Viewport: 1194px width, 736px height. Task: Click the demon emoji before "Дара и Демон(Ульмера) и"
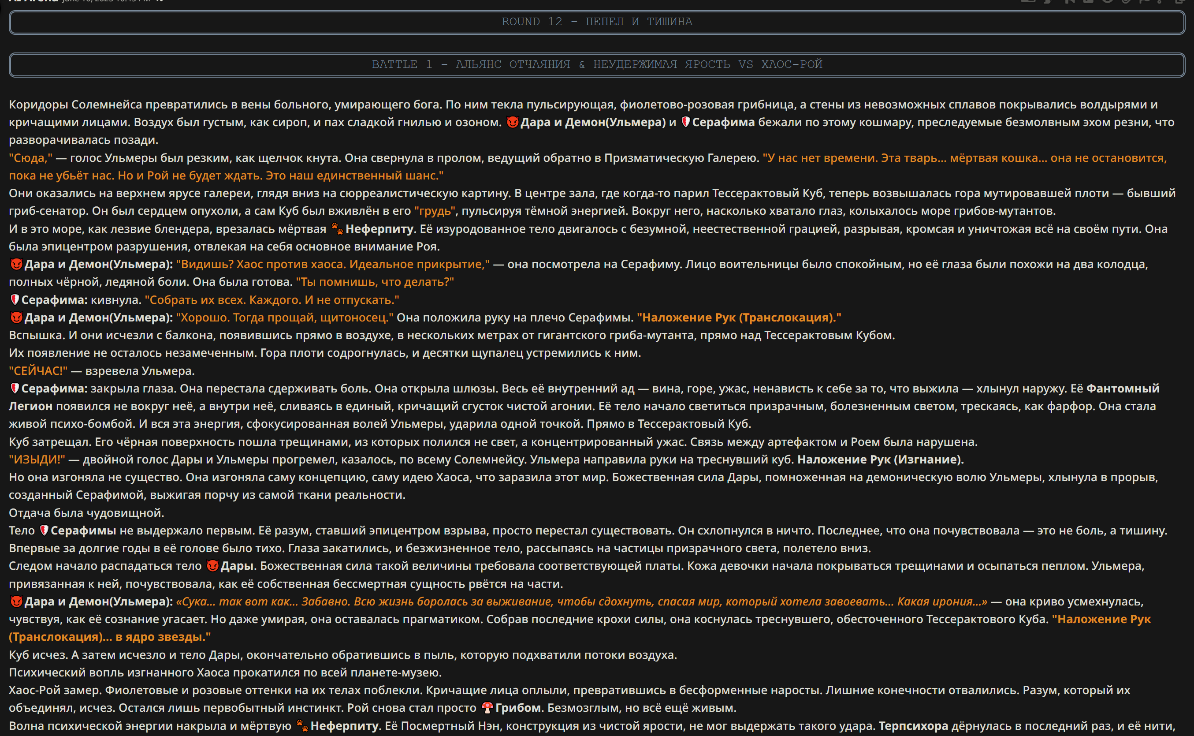512,122
